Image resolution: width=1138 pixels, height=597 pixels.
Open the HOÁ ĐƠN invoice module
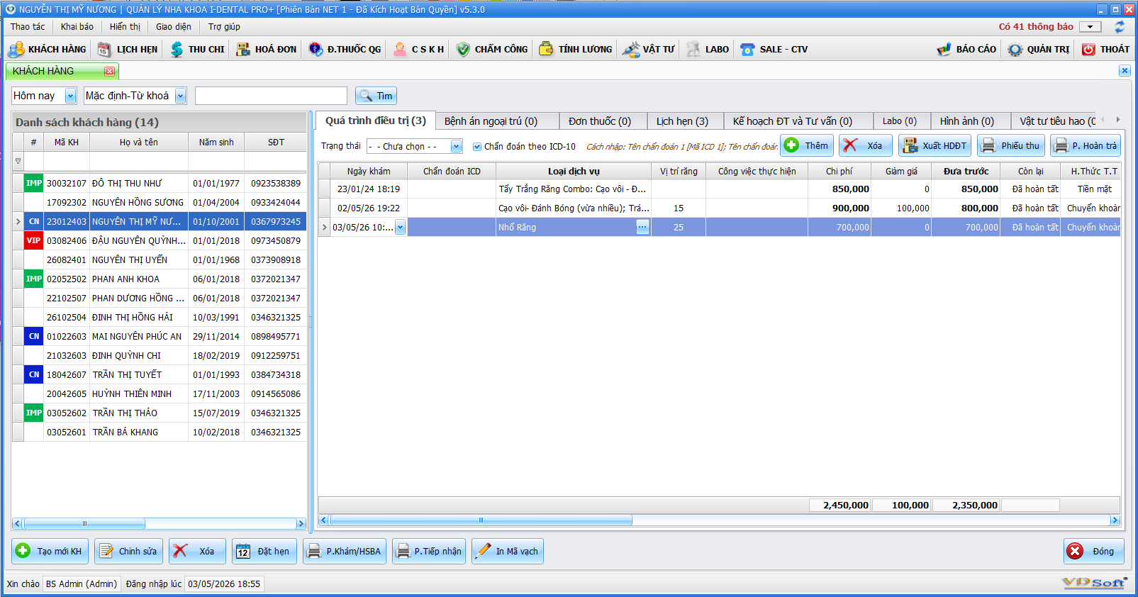[x=267, y=49]
